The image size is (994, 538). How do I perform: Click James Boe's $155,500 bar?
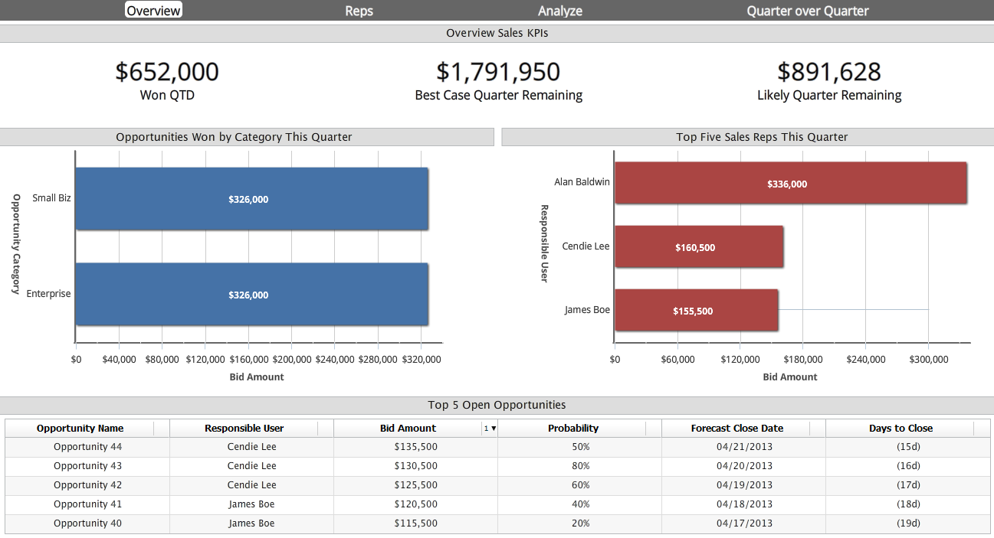point(697,310)
